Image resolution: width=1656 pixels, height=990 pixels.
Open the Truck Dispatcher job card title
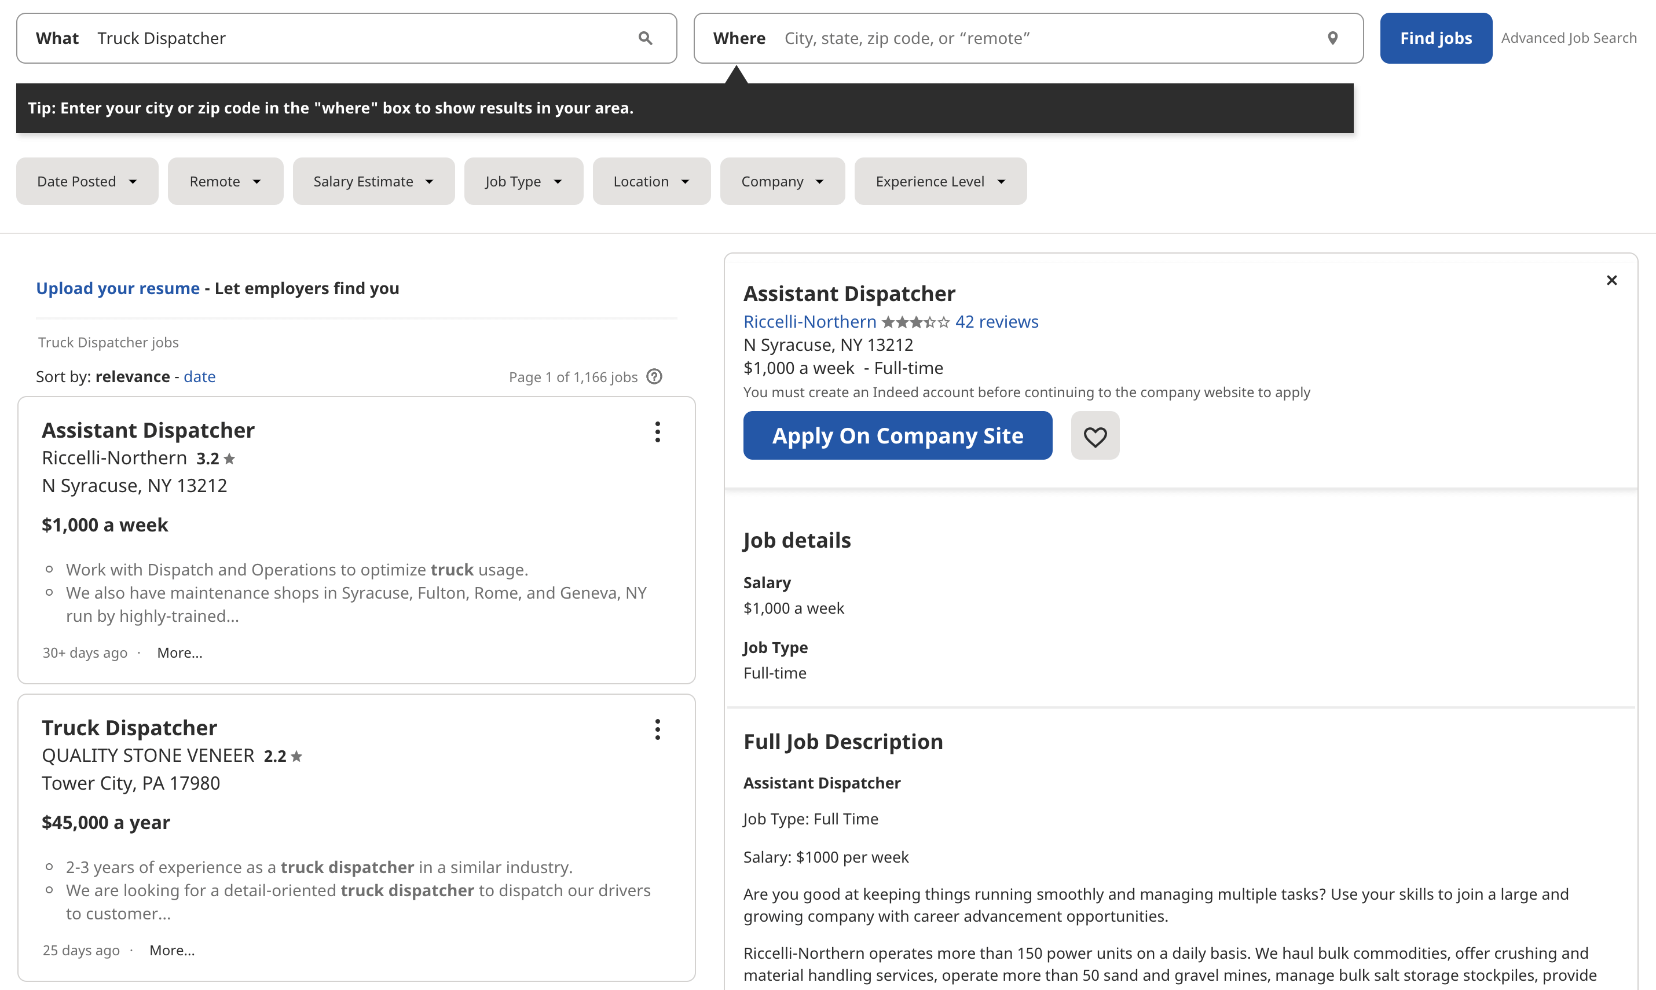coord(130,728)
